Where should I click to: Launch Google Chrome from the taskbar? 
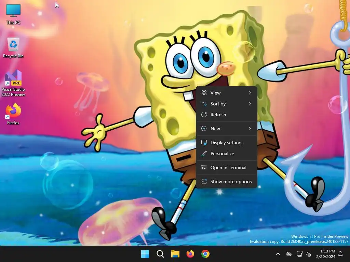tap(205, 254)
